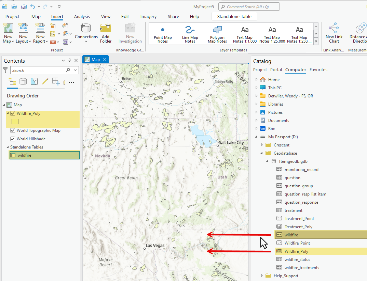367x281 pixels.
Task: Select the wildfire standalone table in Contents
Action: pyautogui.click(x=44, y=155)
